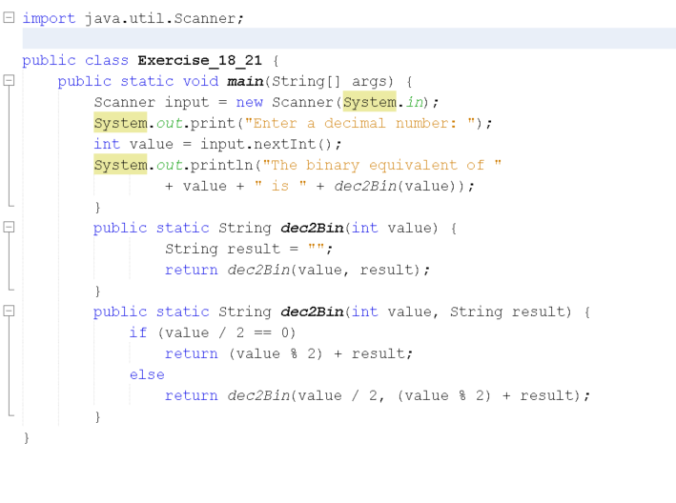Viewport: 676px width, 503px height.
Task: Collapse the import statement fold marker
Action: [9, 17]
